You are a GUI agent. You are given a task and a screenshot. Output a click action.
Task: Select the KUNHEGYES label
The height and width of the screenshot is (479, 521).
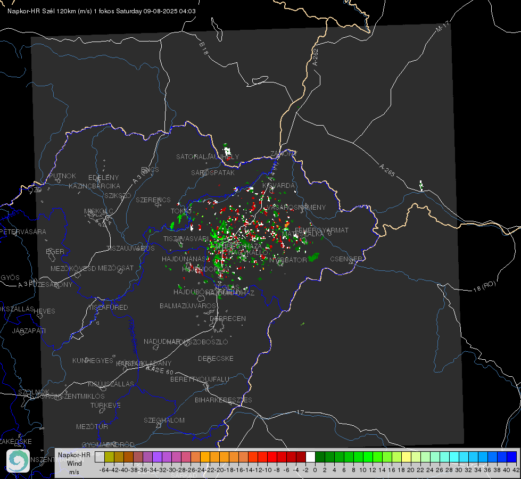pyautogui.click(x=93, y=360)
